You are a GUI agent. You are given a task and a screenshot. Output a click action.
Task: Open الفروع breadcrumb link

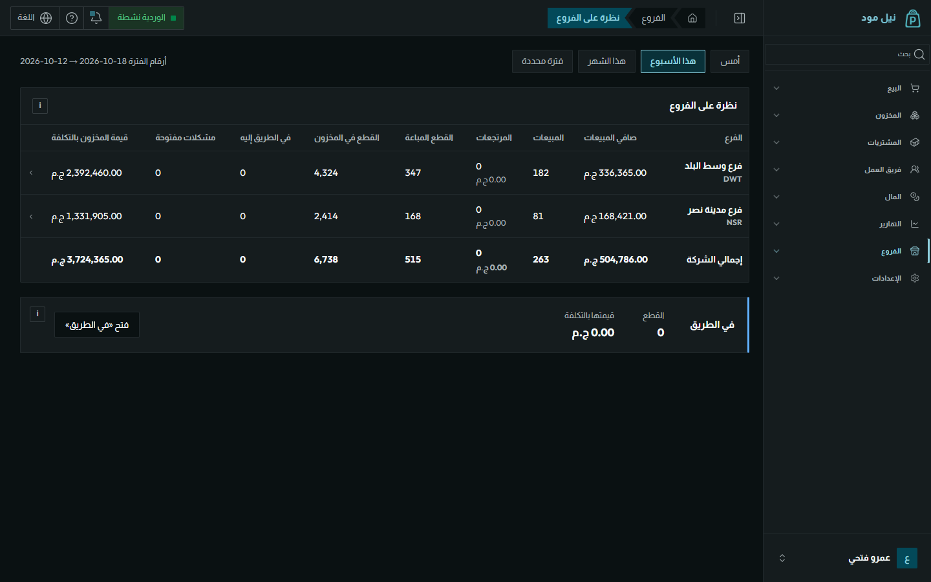[654, 18]
